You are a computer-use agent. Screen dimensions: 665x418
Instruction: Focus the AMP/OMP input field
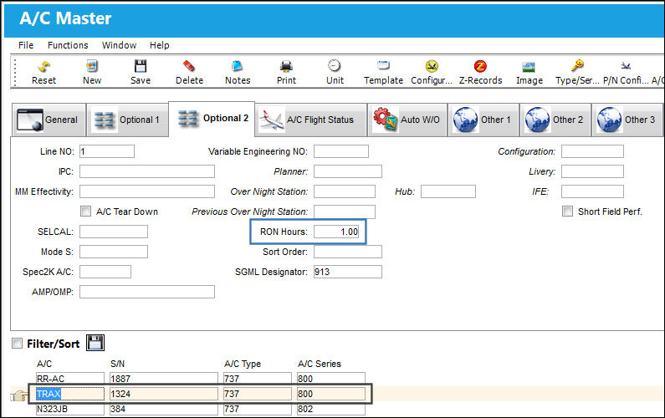[x=147, y=292]
